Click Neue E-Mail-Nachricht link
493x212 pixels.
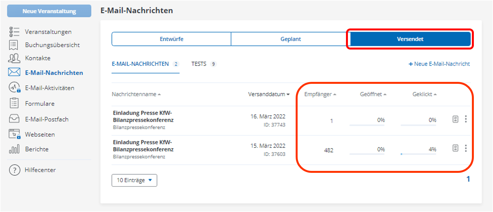click(x=439, y=64)
